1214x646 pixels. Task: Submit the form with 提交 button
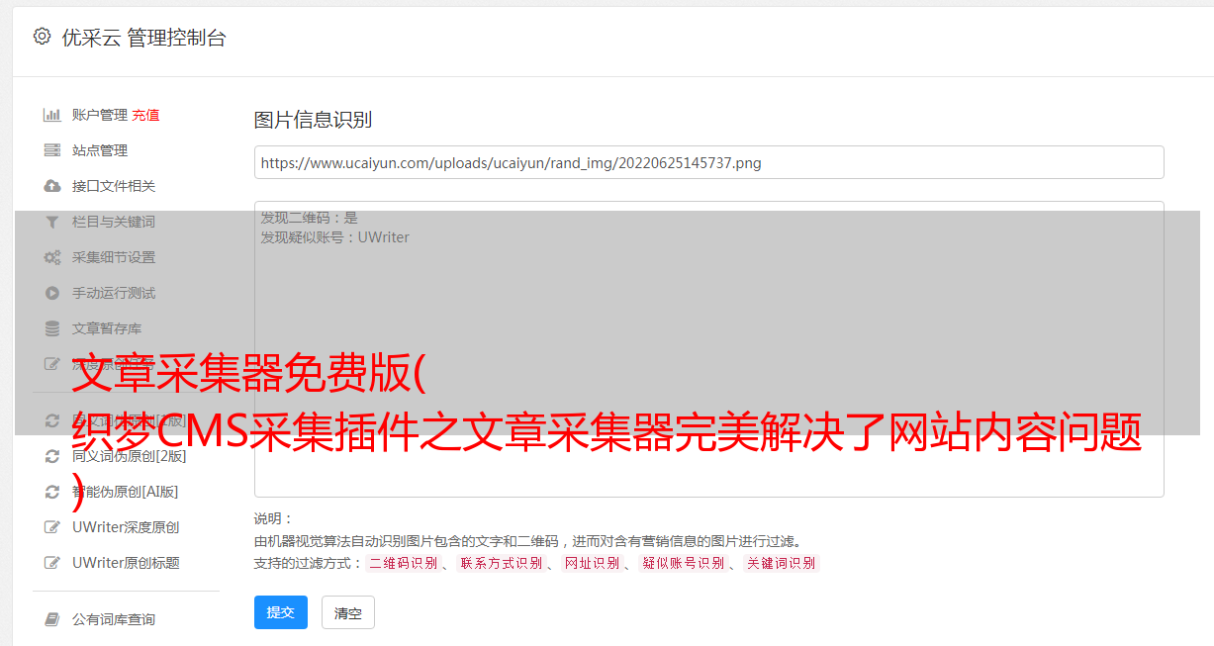coord(281,612)
